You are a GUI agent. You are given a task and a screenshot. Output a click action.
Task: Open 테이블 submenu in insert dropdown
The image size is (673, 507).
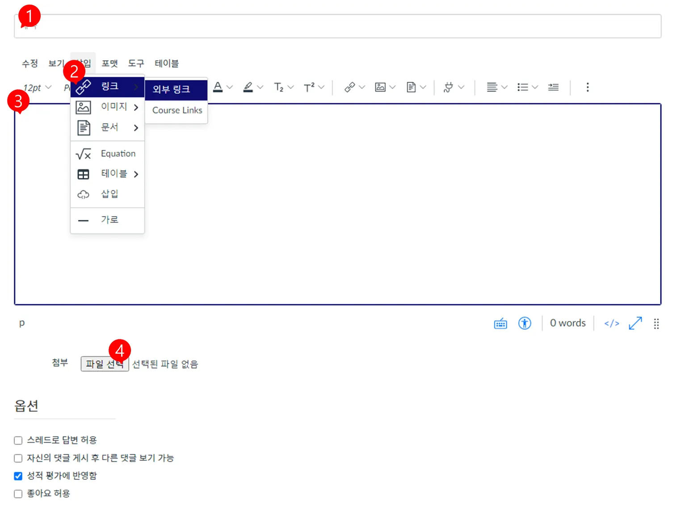click(x=107, y=174)
